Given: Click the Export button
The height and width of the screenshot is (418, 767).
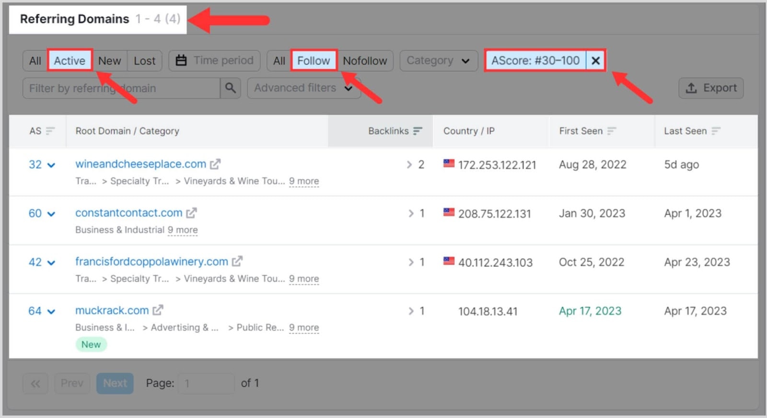Looking at the screenshot, I should coord(711,88).
